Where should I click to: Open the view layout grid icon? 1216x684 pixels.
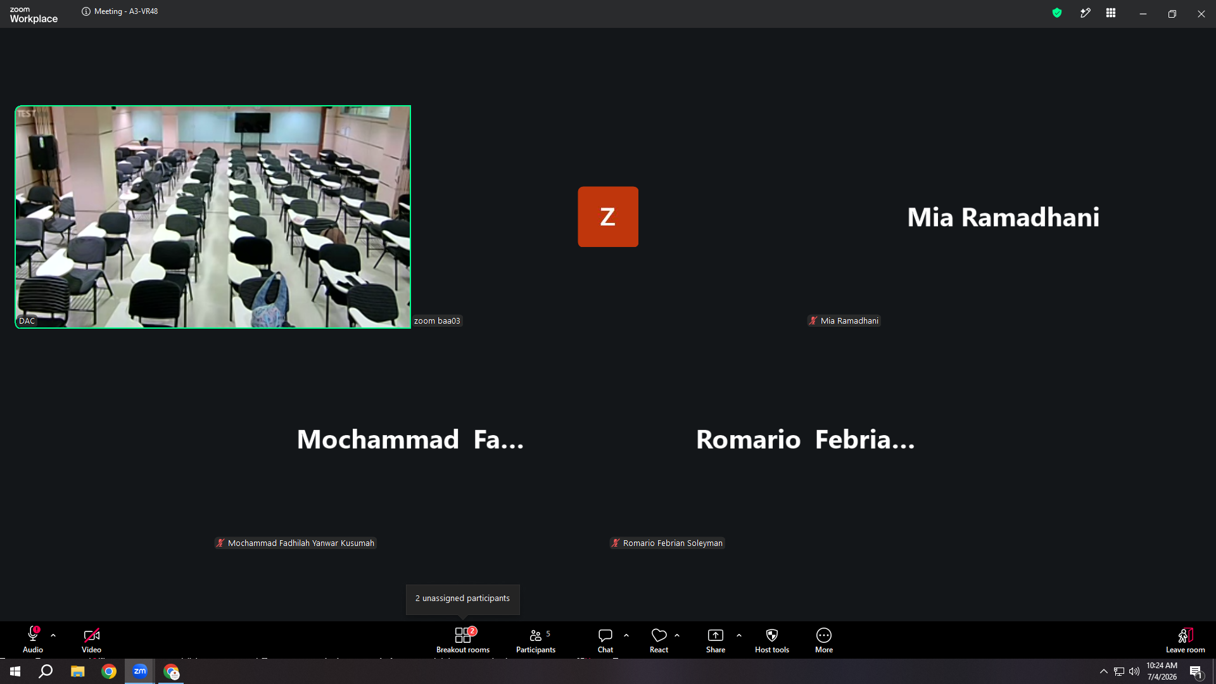pos(1111,13)
